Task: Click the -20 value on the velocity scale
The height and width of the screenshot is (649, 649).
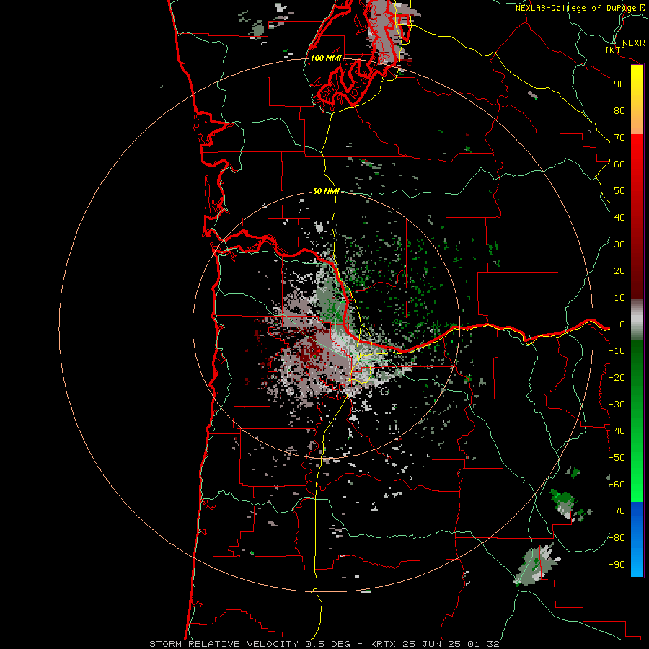Action: point(617,378)
